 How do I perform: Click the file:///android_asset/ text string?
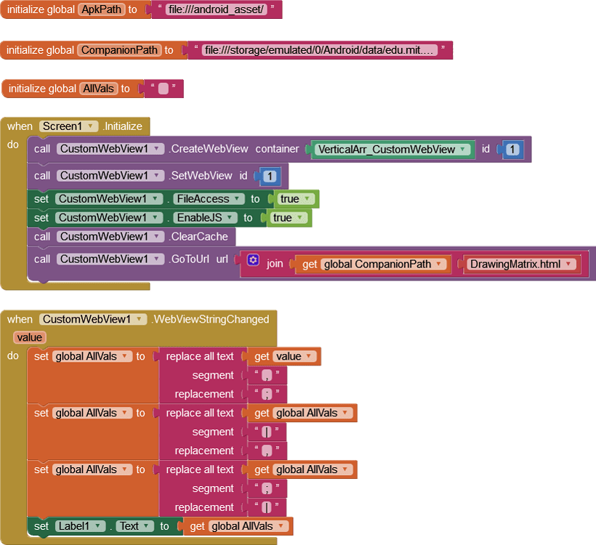(215, 10)
